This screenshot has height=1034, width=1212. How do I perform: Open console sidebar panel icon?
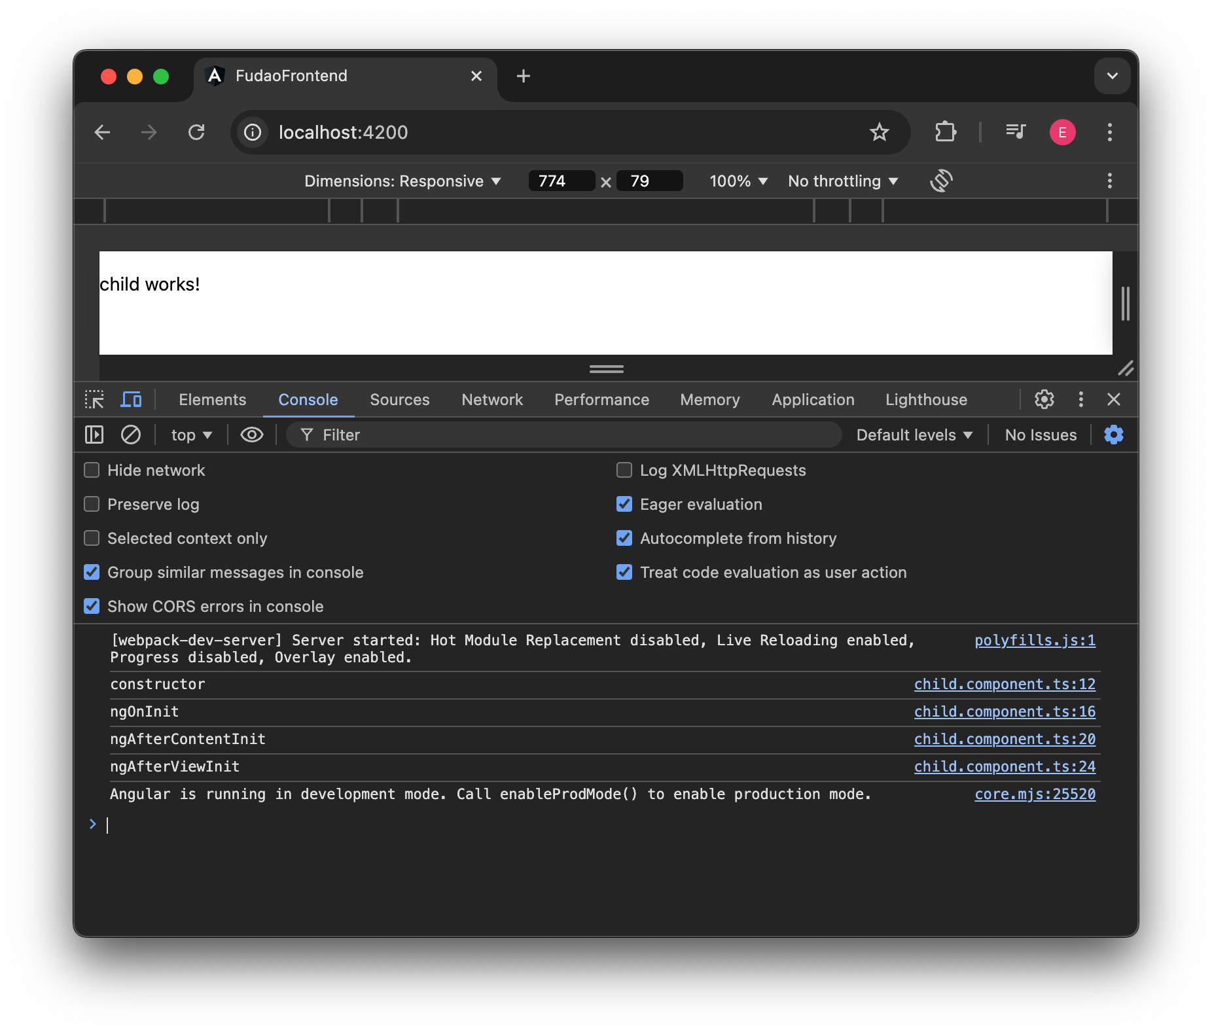click(94, 435)
